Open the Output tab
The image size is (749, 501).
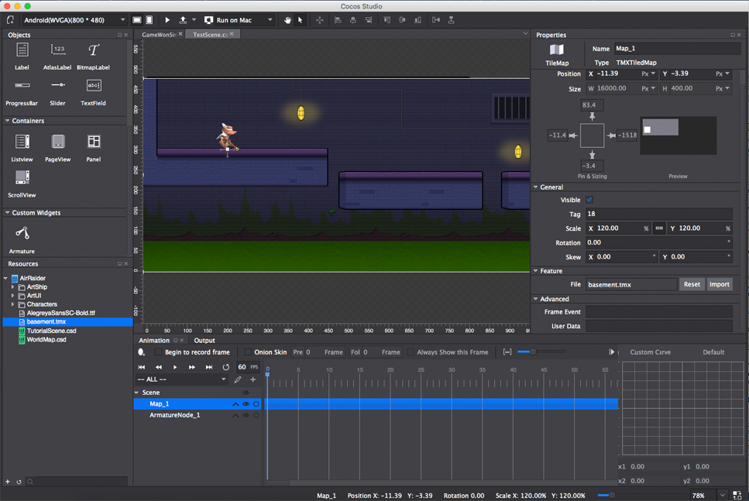(204, 341)
